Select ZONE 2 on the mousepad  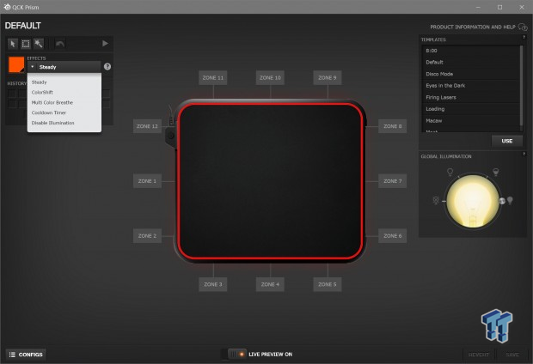click(147, 235)
